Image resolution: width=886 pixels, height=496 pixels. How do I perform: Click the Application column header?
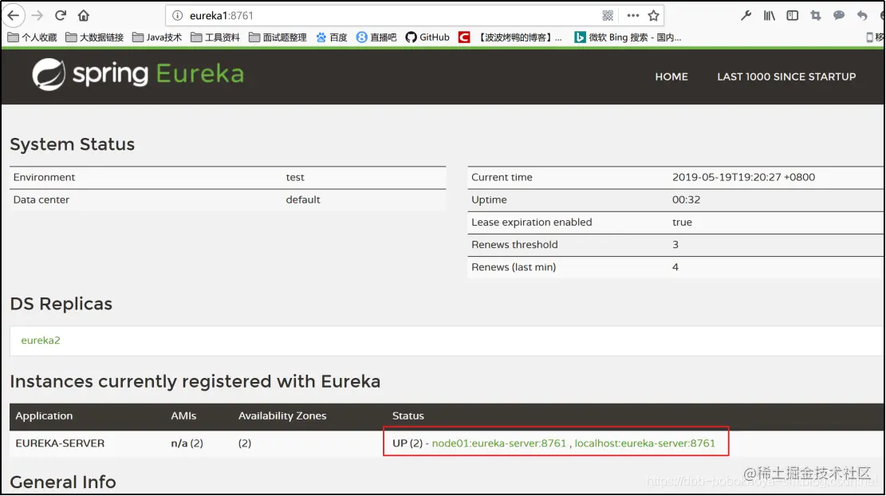[44, 415]
